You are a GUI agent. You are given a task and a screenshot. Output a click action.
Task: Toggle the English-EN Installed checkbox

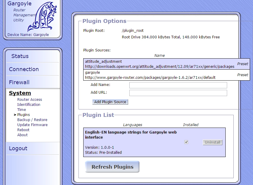tap(186, 142)
